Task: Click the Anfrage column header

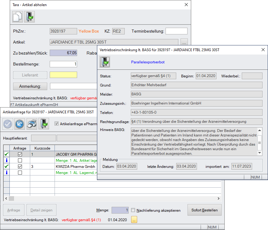Action: (x=20, y=148)
